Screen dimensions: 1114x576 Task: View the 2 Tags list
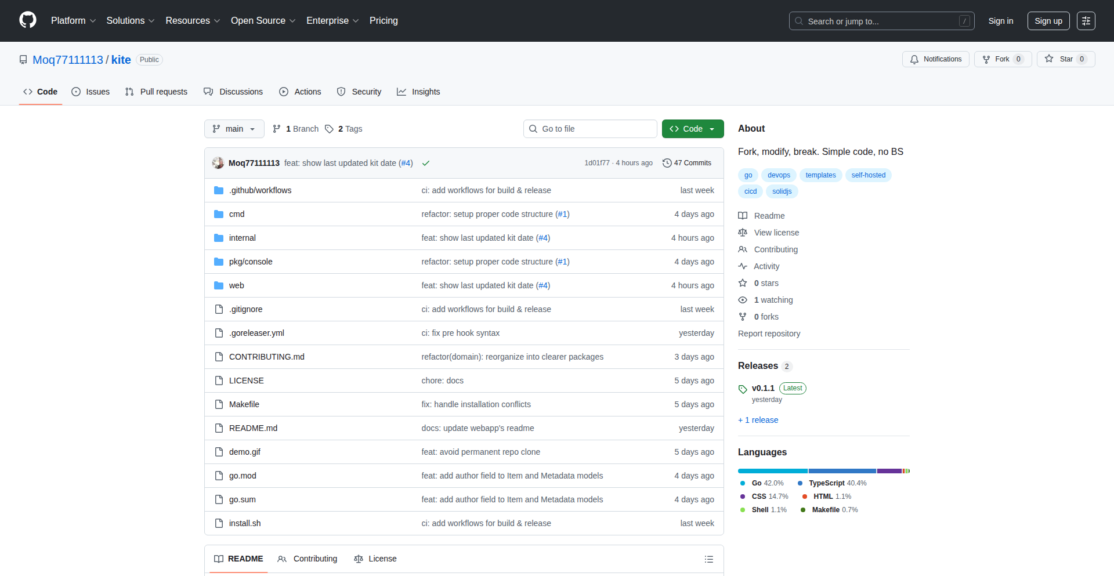343,129
